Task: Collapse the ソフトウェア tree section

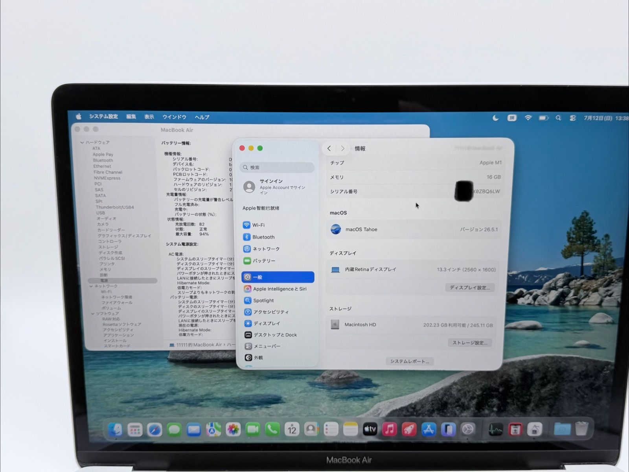Action: [x=93, y=313]
